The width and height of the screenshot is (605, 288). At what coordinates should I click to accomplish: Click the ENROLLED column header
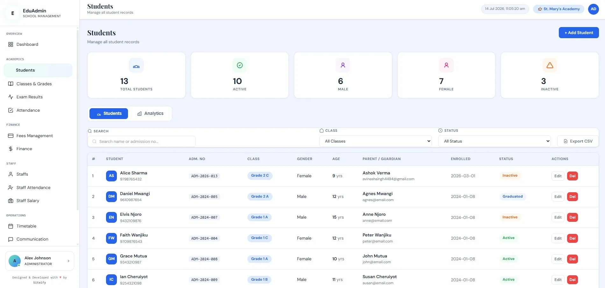460,159
